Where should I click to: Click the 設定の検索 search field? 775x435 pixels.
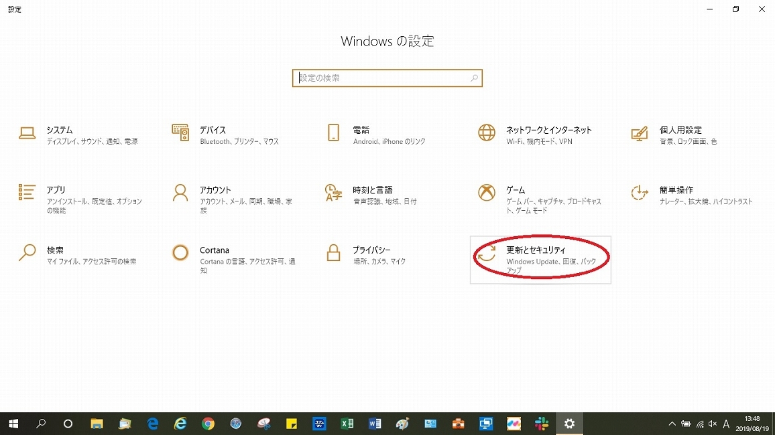point(387,78)
